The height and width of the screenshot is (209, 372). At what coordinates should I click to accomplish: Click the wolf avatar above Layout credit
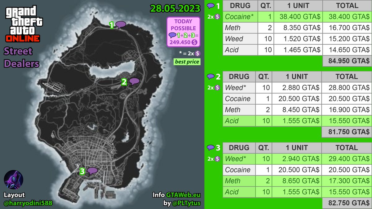[13, 180]
